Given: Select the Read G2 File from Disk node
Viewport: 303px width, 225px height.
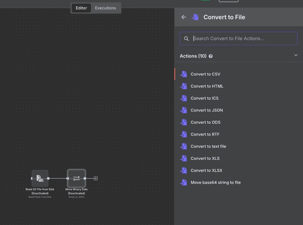Looking at the screenshot, I should click(40, 178).
